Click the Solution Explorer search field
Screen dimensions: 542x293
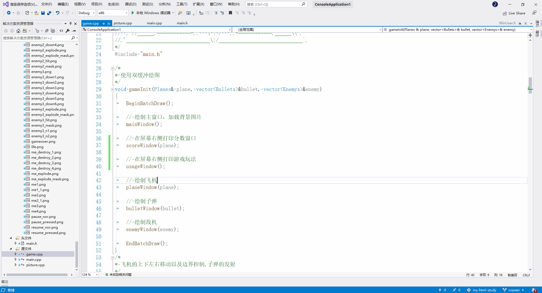(x=40, y=38)
